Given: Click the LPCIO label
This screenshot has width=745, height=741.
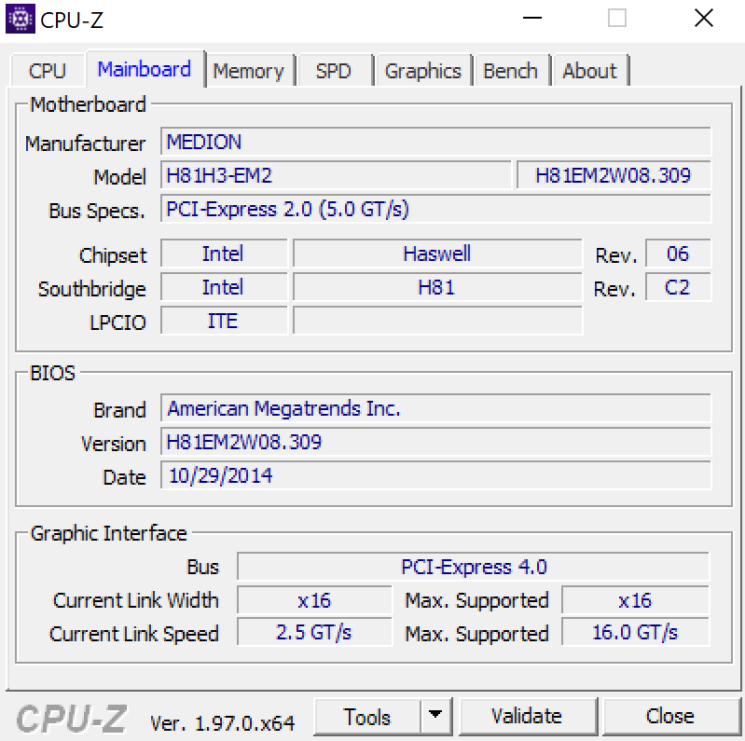Looking at the screenshot, I should (117, 322).
